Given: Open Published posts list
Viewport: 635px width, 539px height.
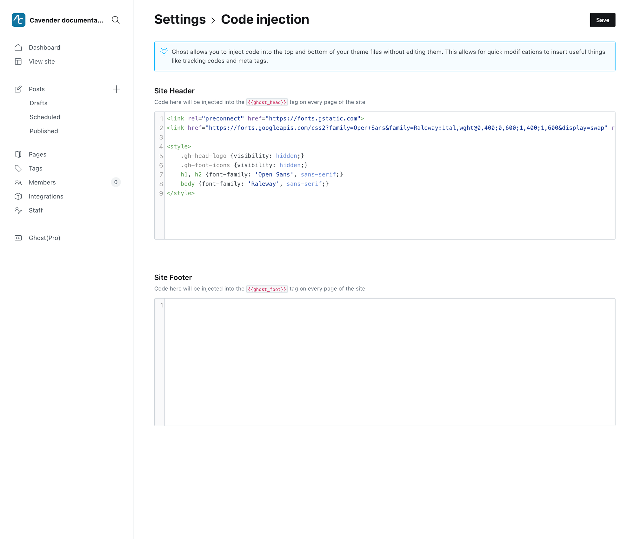Looking at the screenshot, I should 44,131.
